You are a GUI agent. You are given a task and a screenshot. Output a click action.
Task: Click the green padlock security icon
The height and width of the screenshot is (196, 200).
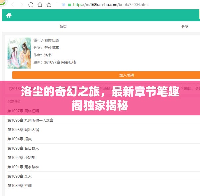(70, 5)
